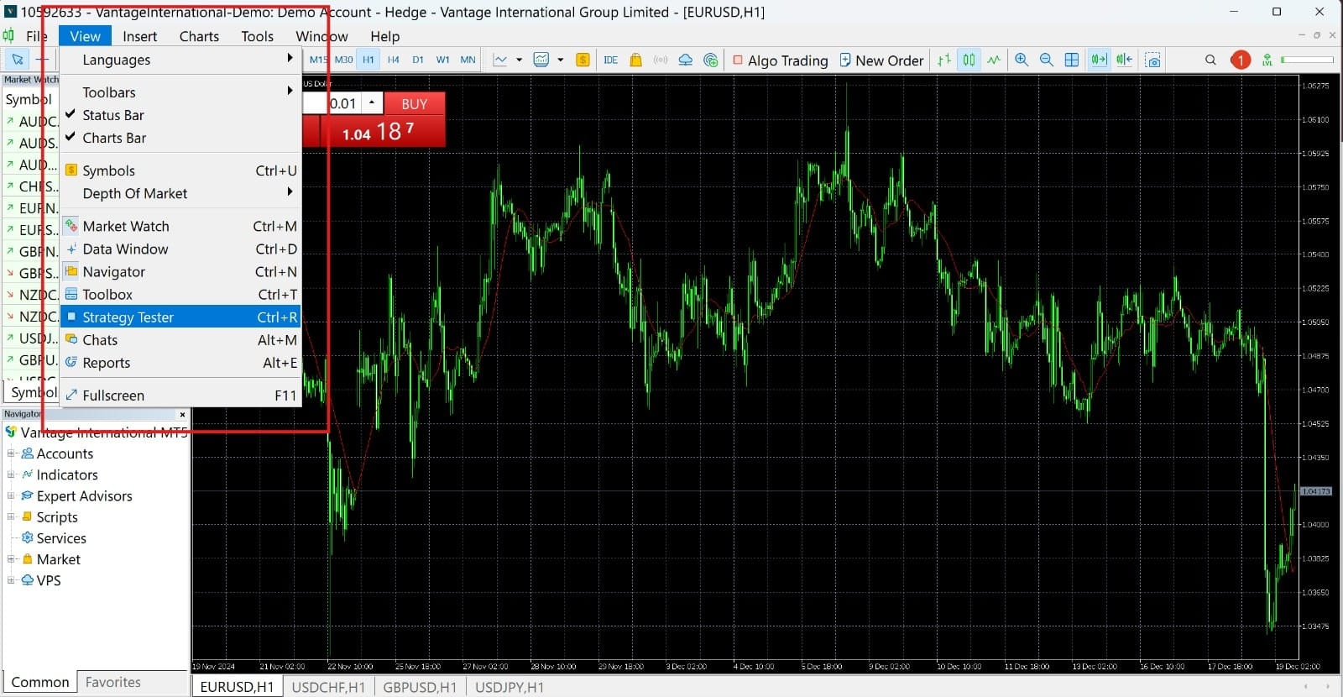
Task: Toggle the Status Bar checkmark
Action: (x=113, y=115)
